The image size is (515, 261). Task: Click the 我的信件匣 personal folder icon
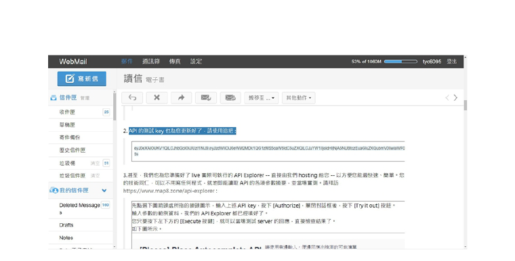click(54, 190)
